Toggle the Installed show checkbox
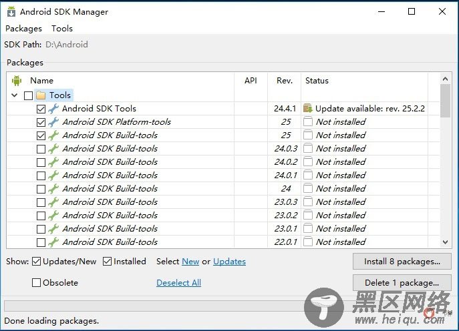 tap(107, 262)
